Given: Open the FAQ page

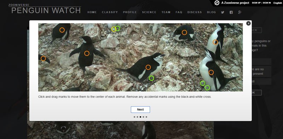Looking at the screenshot, I should tap(179, 12).
